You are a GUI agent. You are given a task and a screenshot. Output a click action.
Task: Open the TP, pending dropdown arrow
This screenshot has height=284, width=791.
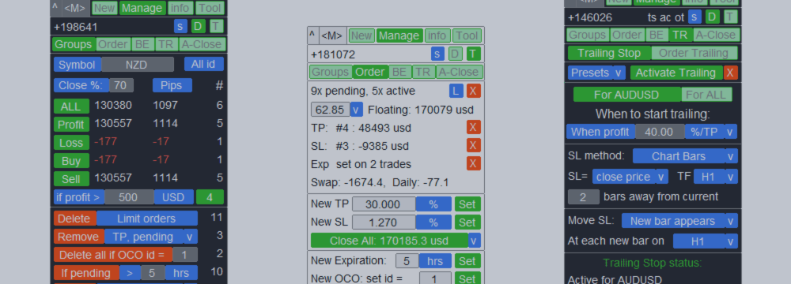tap(190, 237)
